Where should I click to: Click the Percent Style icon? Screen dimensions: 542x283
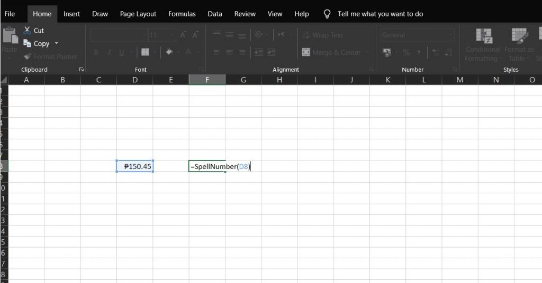click(406, 52)
